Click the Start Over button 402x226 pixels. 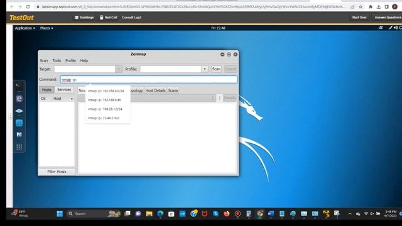coord(359,18)
